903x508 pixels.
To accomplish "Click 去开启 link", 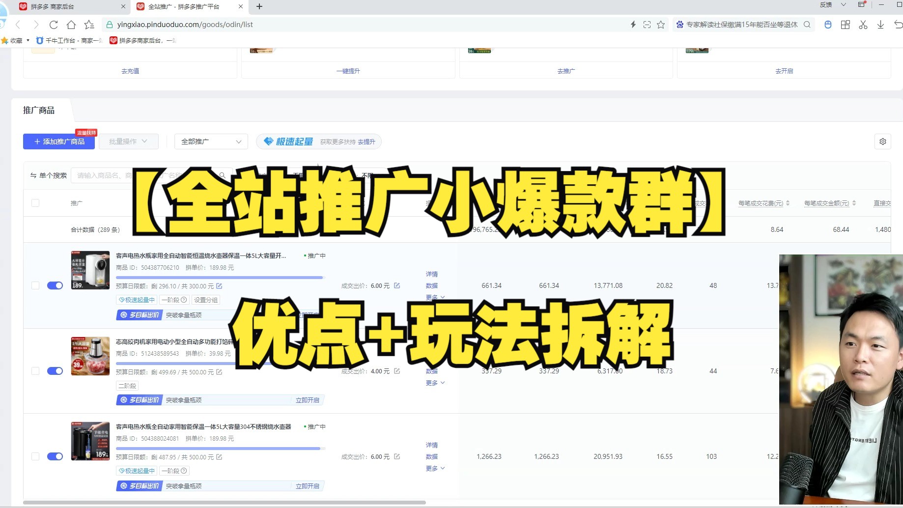I will point(784,71).
